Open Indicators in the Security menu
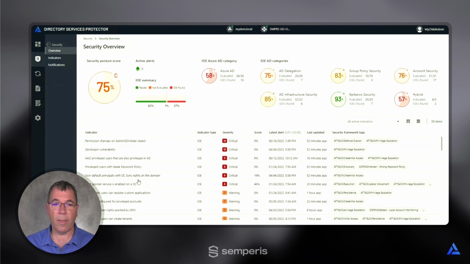470x264 pixels. [x=54, y=58]
